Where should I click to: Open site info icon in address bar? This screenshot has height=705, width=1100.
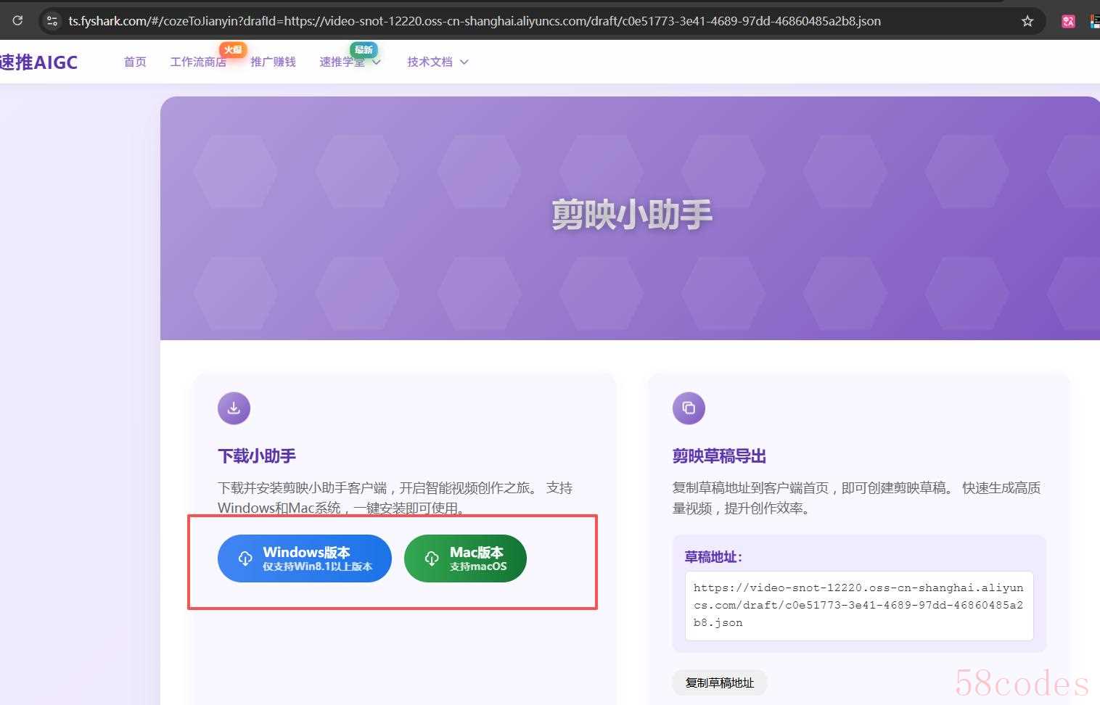pos(52,21)
